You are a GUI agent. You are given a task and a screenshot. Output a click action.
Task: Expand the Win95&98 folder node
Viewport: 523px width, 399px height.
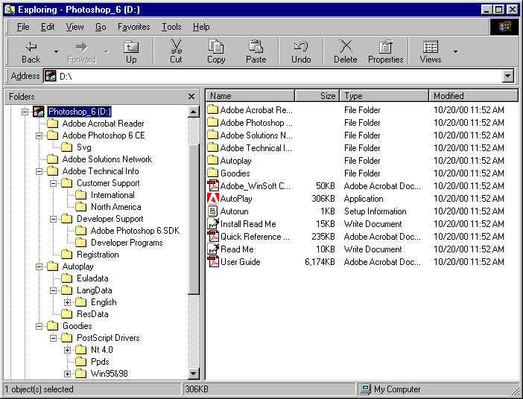click(67, 374)
